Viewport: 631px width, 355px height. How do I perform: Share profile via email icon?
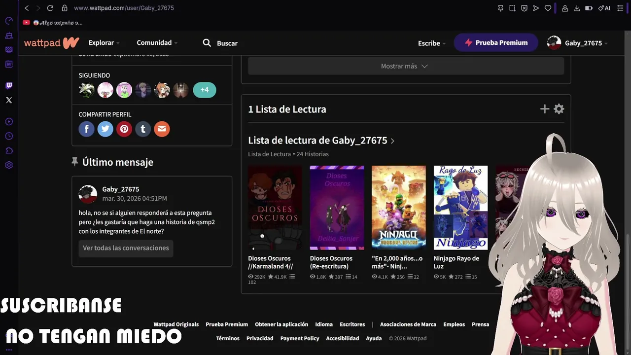coord(162,129)
